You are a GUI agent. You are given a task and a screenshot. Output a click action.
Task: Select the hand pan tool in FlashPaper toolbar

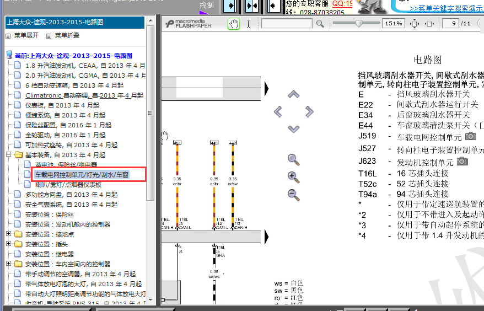pyautogui.click(x=234, y=24)
